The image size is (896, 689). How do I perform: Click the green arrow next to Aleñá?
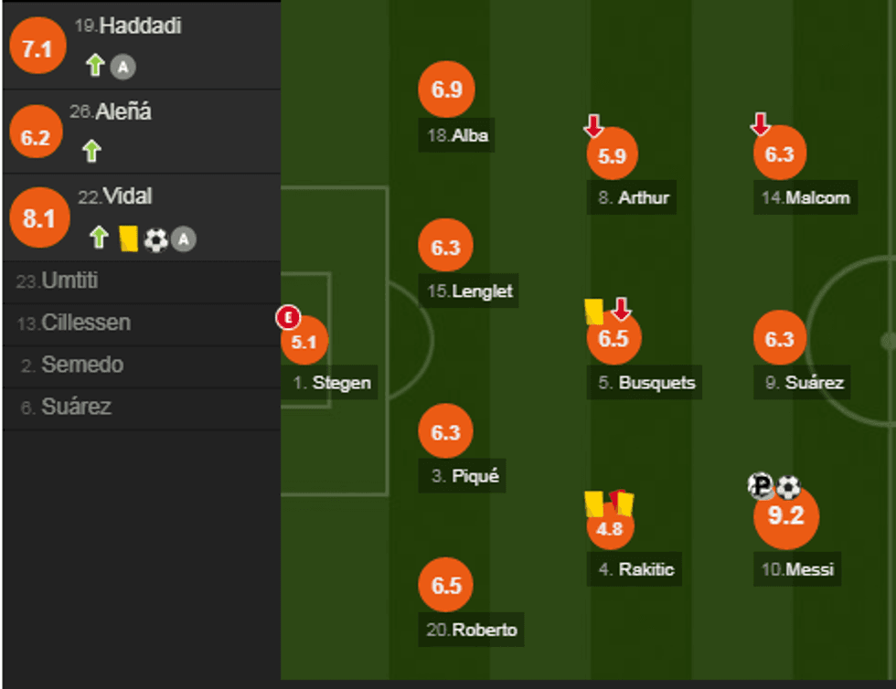pyautogui.click(x=91, y=151)
